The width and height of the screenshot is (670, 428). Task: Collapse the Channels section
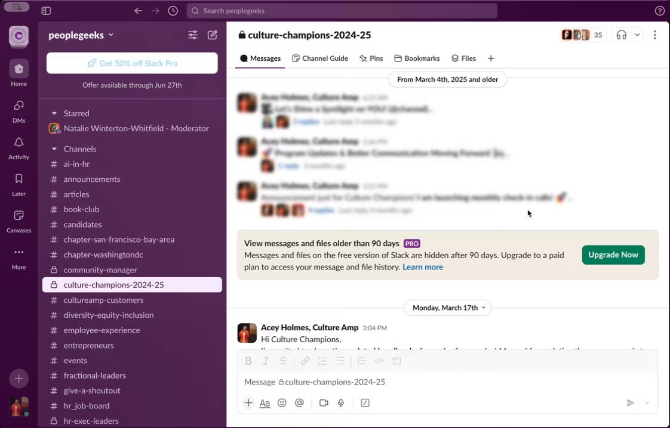54,149
